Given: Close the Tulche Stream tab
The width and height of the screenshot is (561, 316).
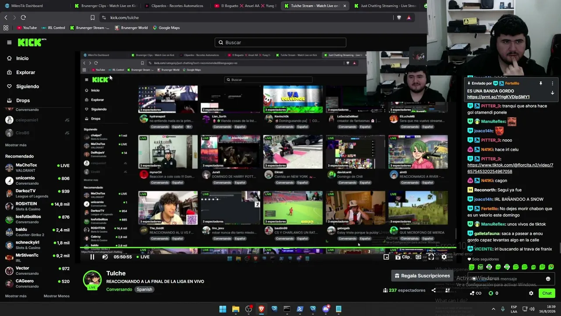Looking at the screenshot, I should [344, 6].
